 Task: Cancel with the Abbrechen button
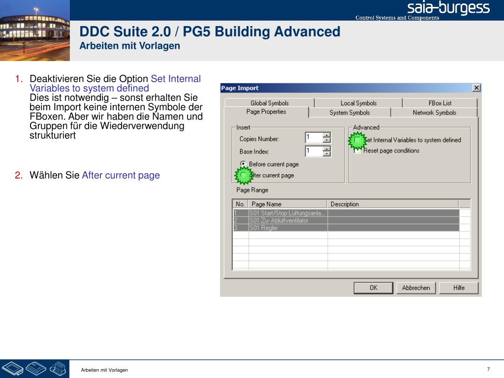pos(416,287)
